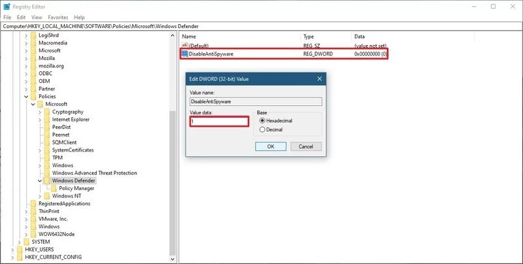The image size is (523, 264).
Task: Select the Policy Manager folder icon
Action: click(54, 188)
